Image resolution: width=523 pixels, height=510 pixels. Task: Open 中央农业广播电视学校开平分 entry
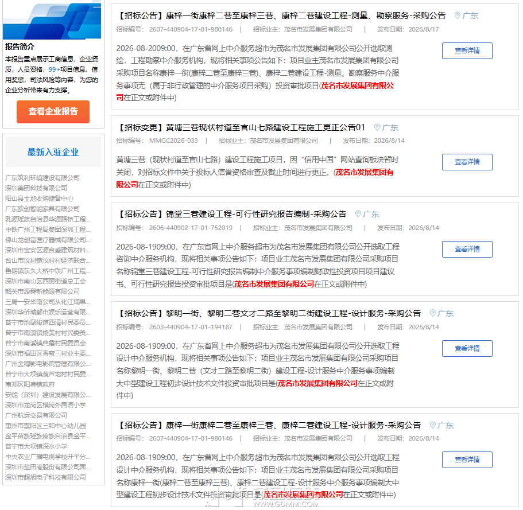click(x=48, y=457)
